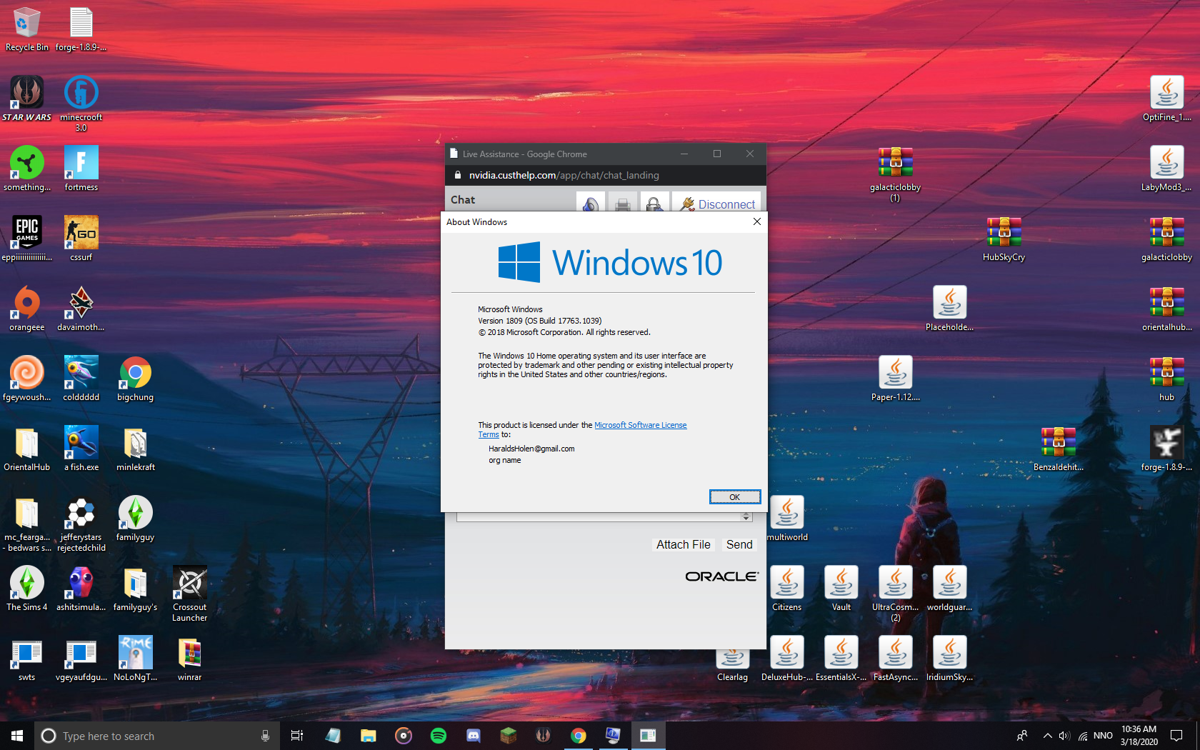Viewport: 1200px width, 750px height.
Task: Select the jefferystars rejectedchild shortcut
Action: [81, 524]
